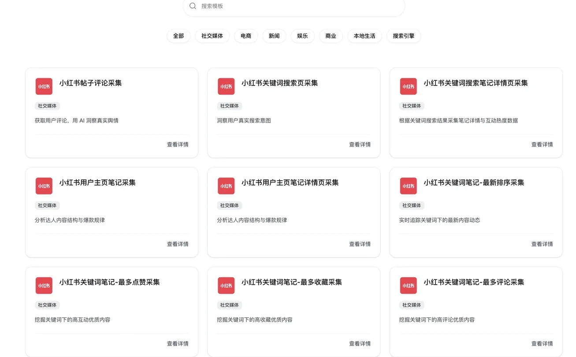Open 查看详情 for 小红书帖子评论采集

[178, 144]
